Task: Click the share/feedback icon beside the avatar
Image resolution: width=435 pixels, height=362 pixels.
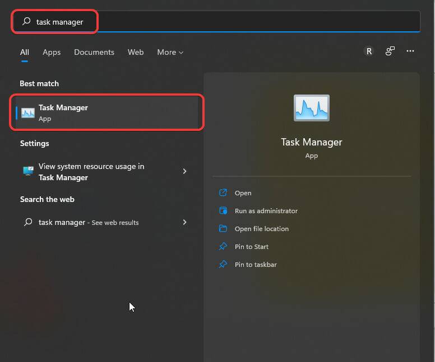Action: pos(390,51)
